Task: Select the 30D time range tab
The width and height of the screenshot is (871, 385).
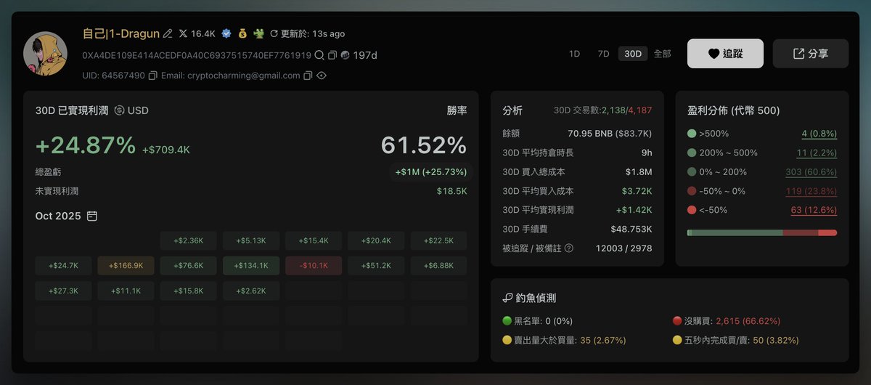Action: click(x=633, y=54)
